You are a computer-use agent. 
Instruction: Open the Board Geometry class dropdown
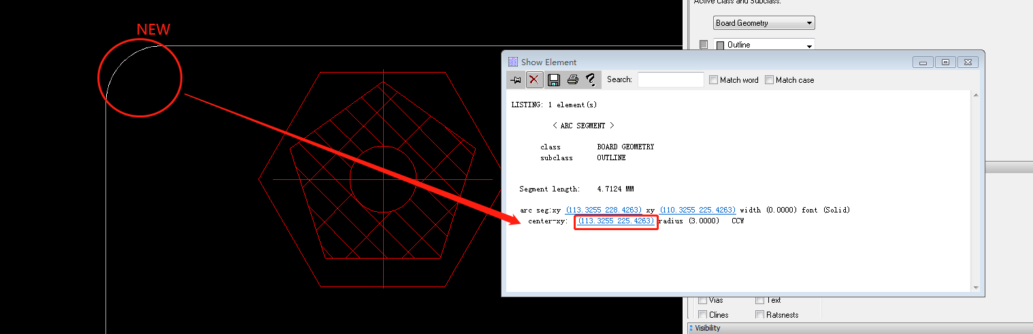764,23
